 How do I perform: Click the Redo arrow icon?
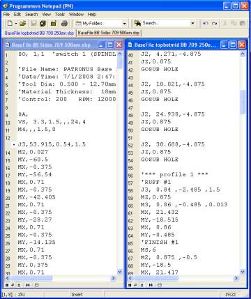[x=215, y=23]
